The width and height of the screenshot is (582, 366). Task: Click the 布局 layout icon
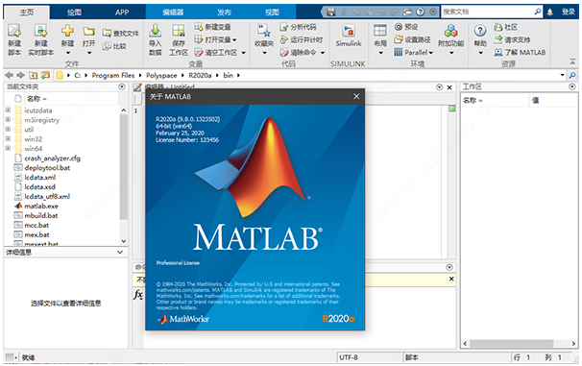(x=380, y=31)
